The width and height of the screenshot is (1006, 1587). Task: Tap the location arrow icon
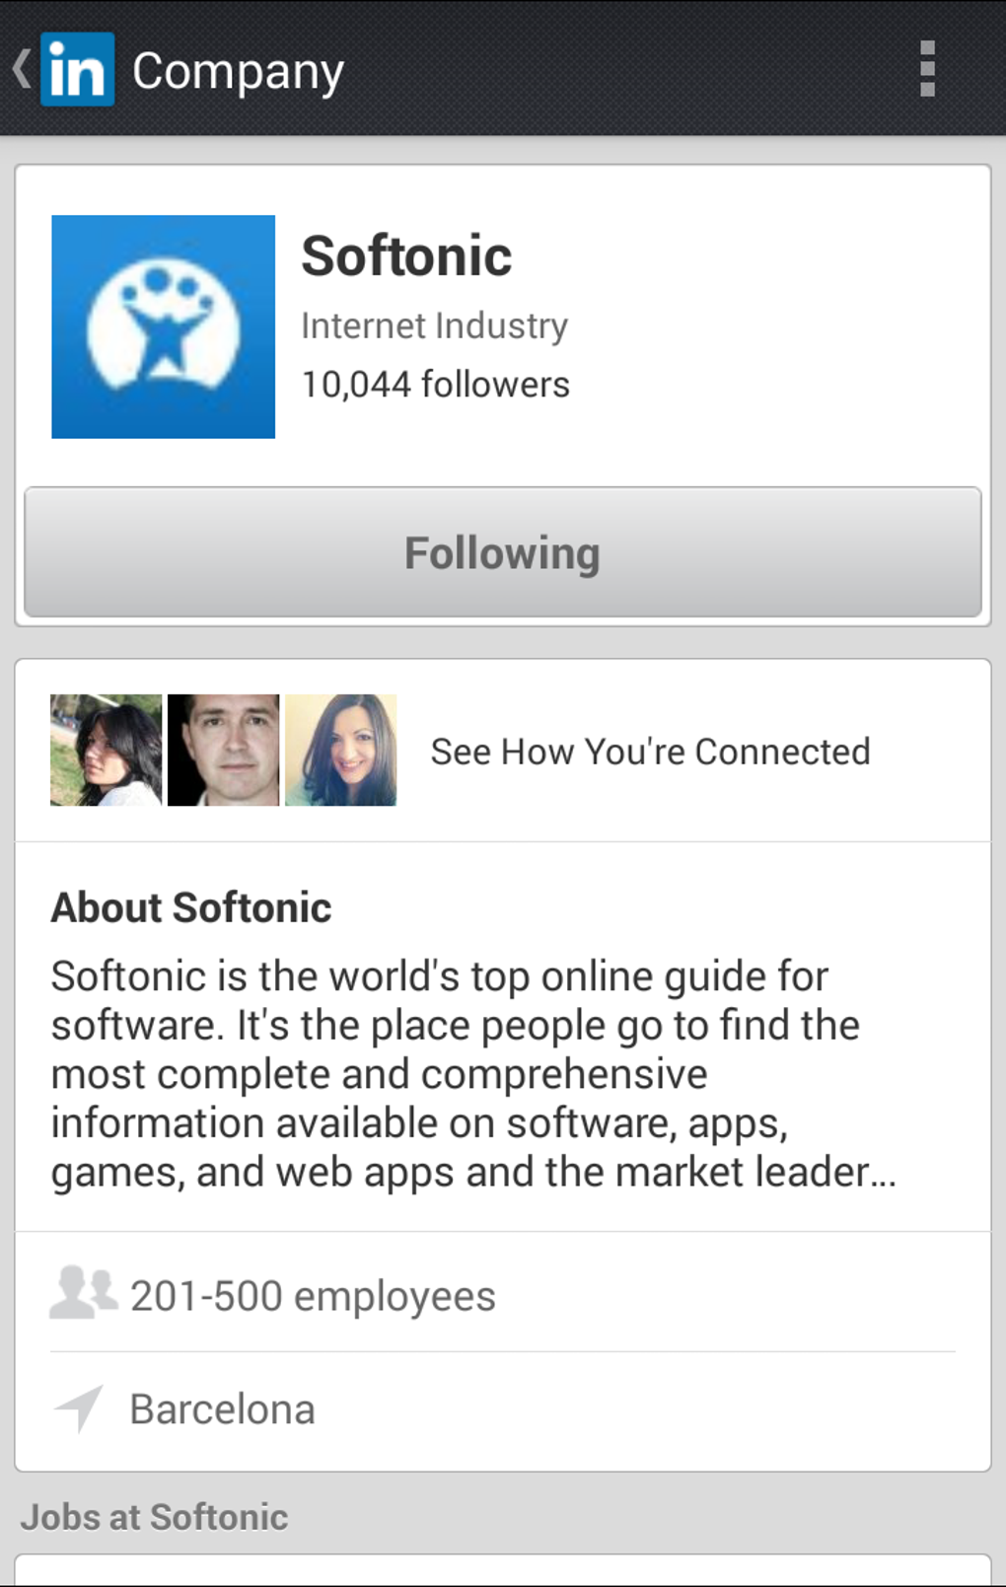click(x=79, y=1407)
